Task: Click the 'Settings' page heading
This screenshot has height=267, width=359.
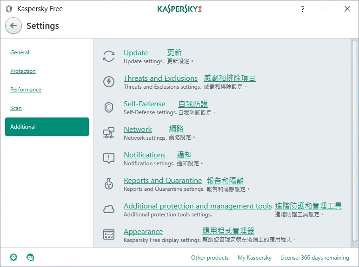Action: pos(43,26)
